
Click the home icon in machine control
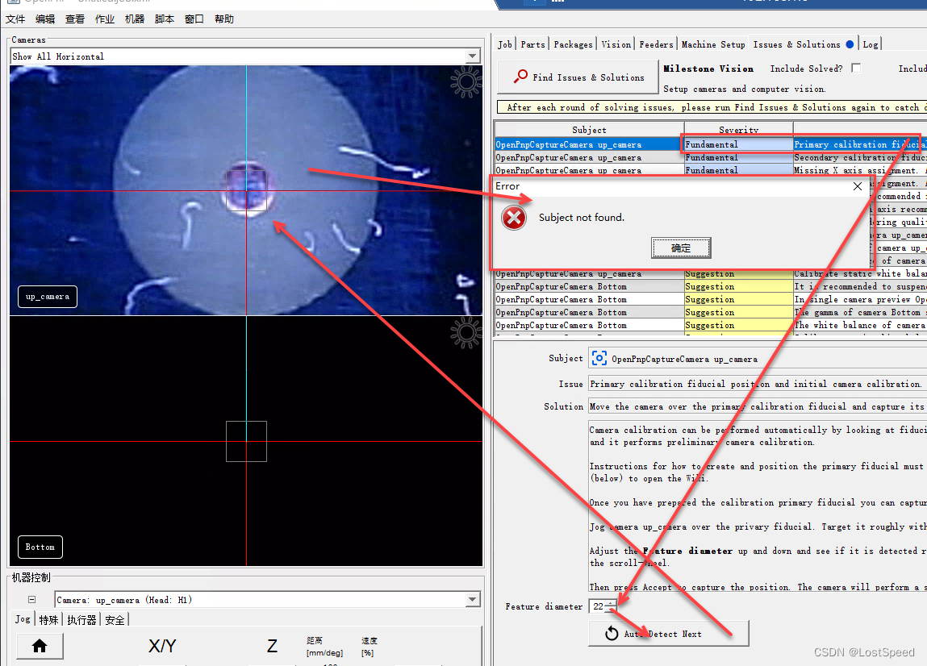(40, 646)
